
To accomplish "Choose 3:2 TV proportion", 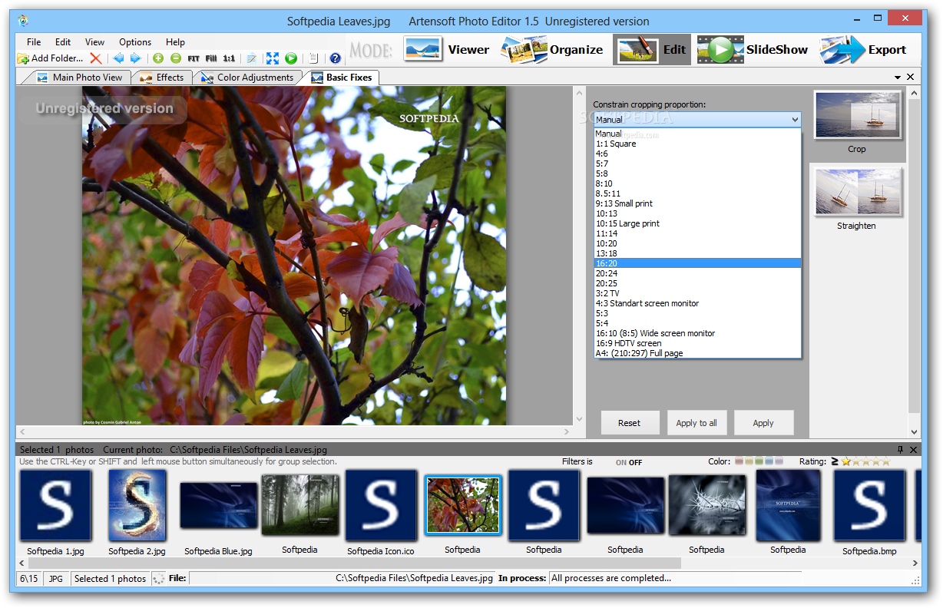I will point(697,293).
